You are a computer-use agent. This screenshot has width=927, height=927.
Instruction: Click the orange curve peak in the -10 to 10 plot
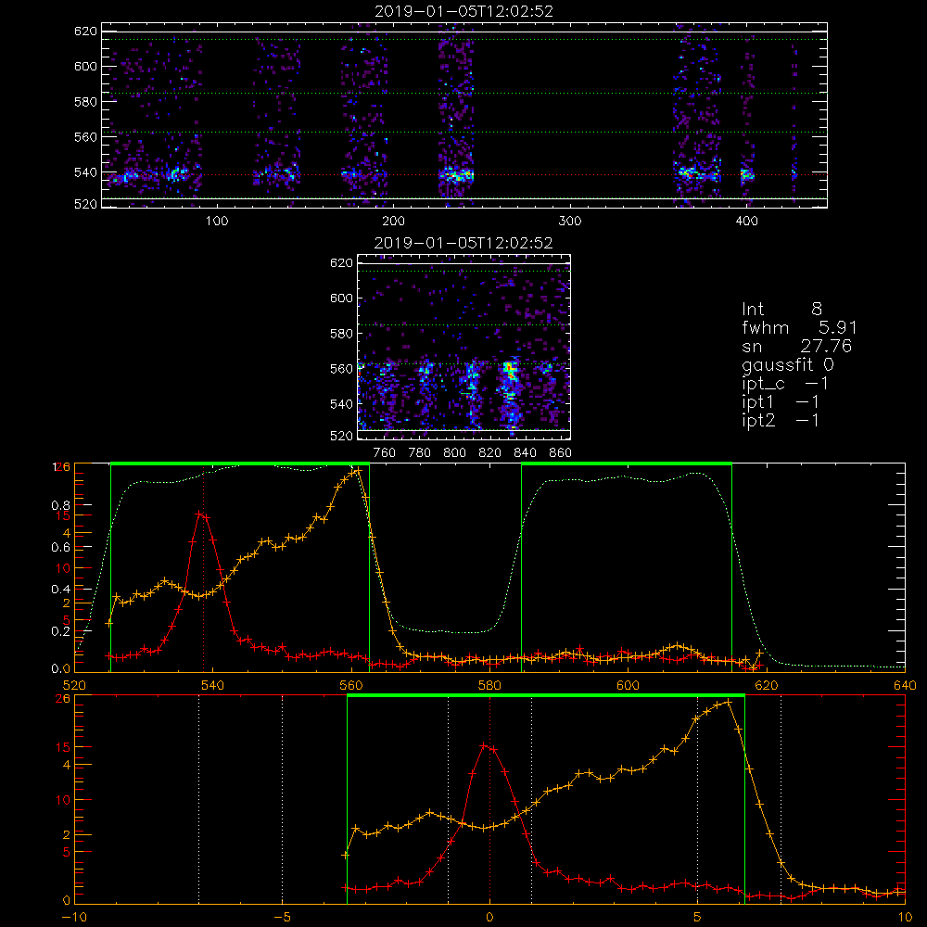pyautogui.click(x=729, y=702)
